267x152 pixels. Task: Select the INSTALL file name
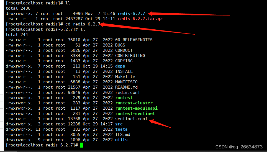coord(124,71)
